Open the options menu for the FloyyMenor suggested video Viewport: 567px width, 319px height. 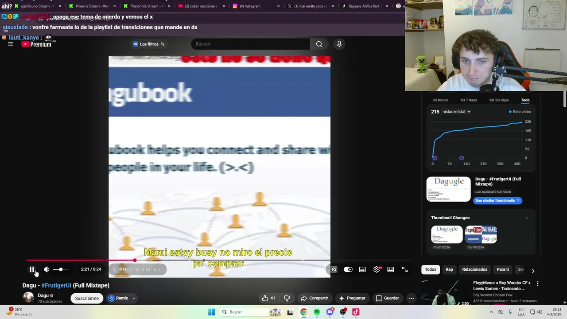point(538,284)
